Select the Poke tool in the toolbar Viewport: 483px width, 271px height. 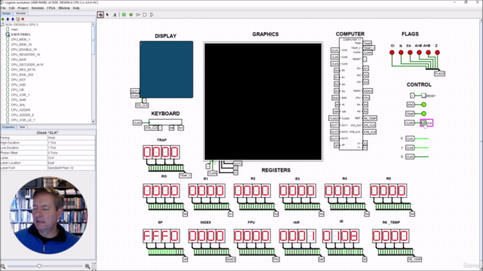pyautogui.click(x=100, y=14)
